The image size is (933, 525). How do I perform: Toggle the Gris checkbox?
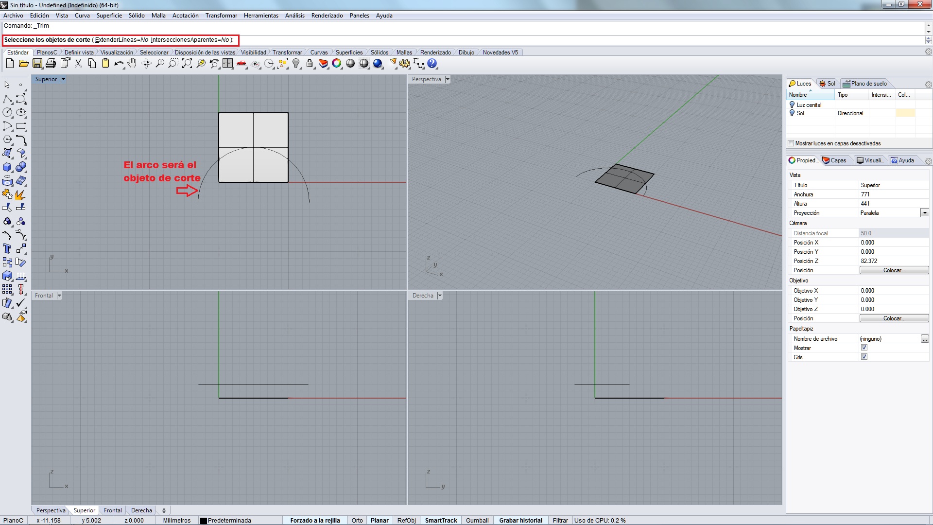(x=864, y=357)
